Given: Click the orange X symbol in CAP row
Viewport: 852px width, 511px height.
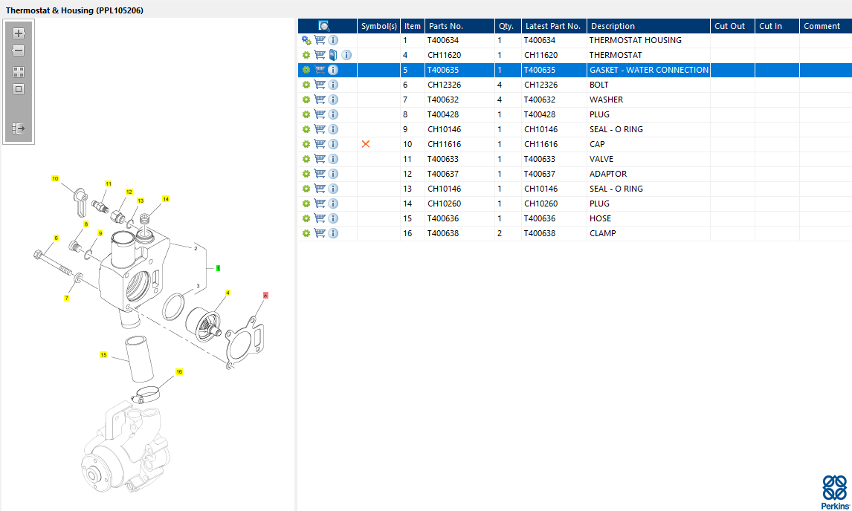Looking at the screenshot, I should [366, 144].
